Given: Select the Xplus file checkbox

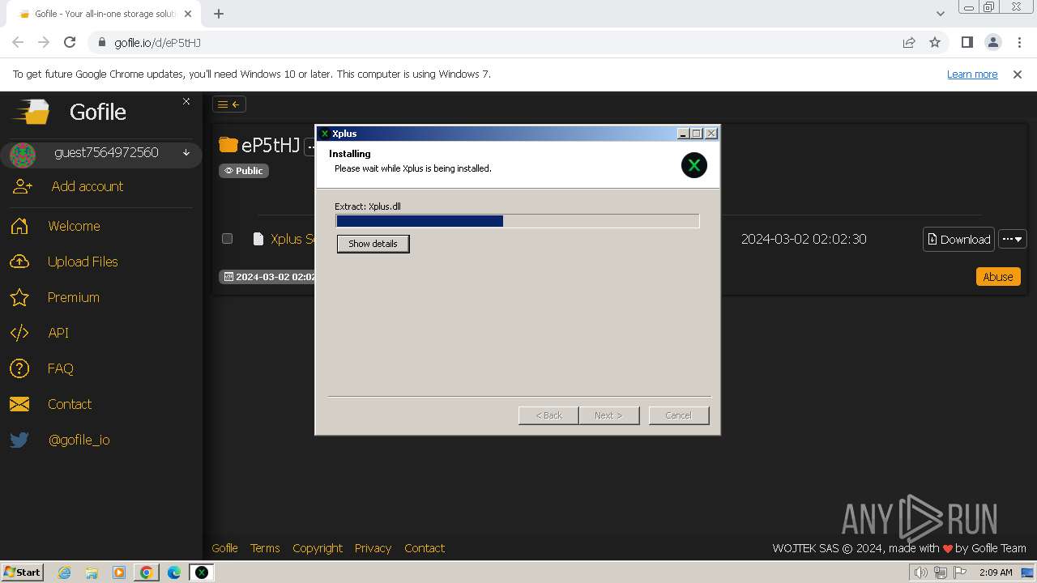Looking at the screenshot, I should (227, 239).
